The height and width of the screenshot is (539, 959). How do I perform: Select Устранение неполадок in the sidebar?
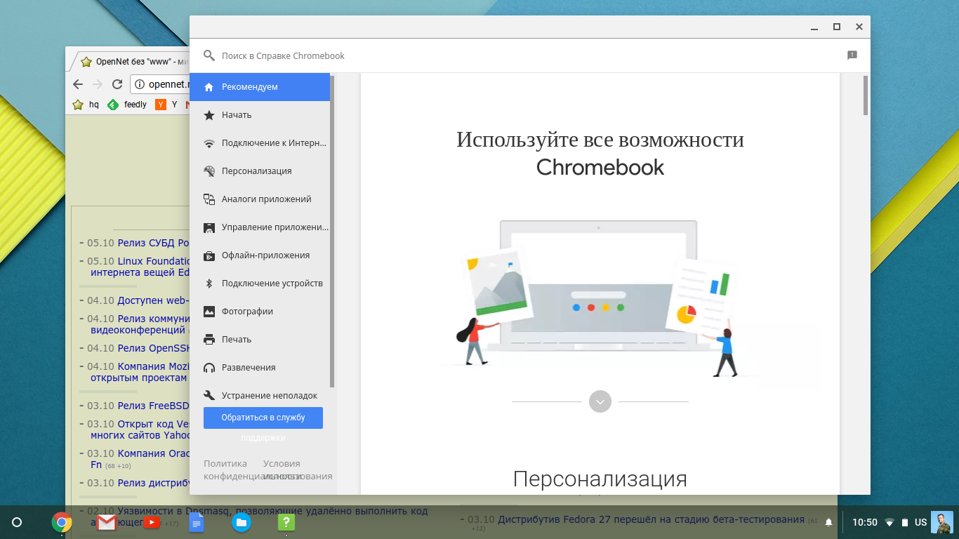tap(269, 396)
